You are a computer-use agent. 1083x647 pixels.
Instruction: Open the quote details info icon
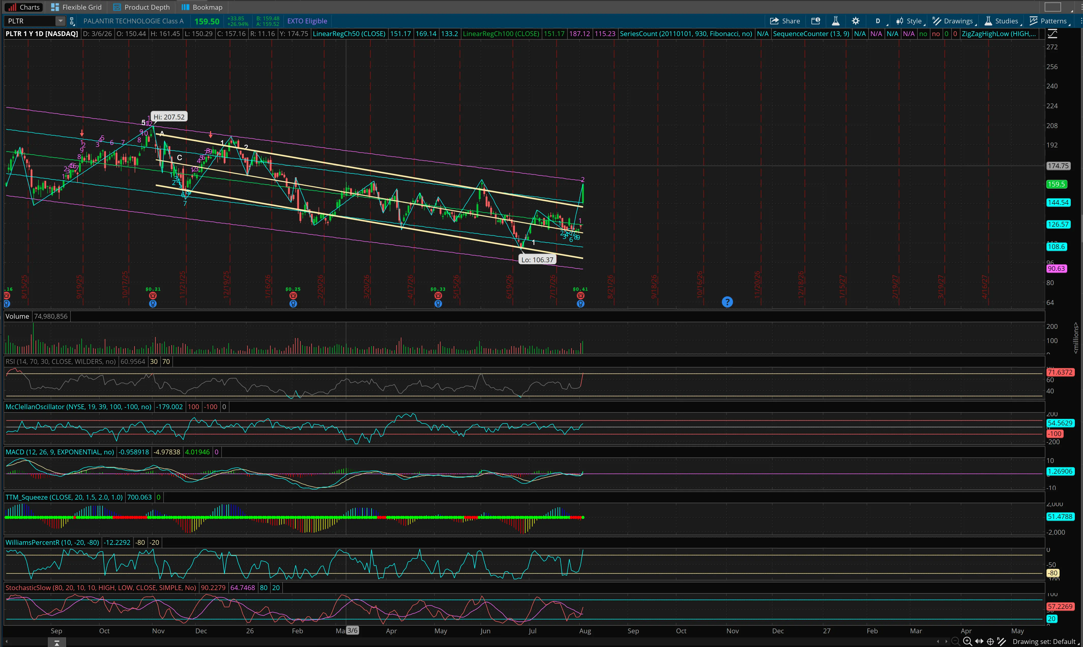(x=815, y=21)
